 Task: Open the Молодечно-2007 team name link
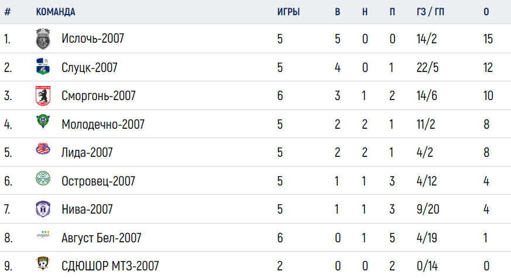pyautogui.click(x=103, y=124)
